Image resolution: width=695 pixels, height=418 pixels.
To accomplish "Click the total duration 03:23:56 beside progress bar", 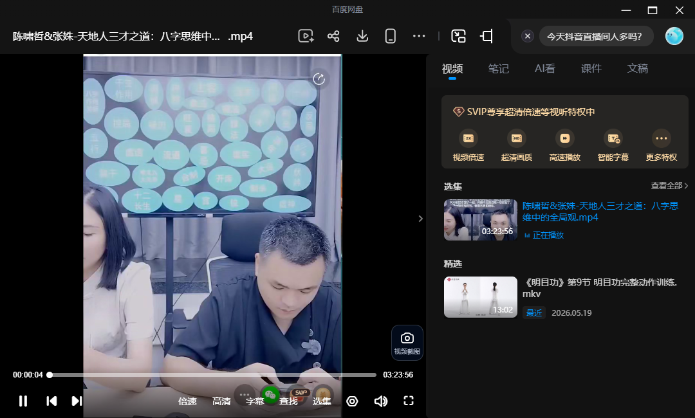I will click(398, 375).
